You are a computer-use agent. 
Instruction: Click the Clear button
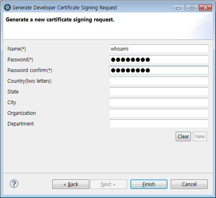[x=183, y=137]
